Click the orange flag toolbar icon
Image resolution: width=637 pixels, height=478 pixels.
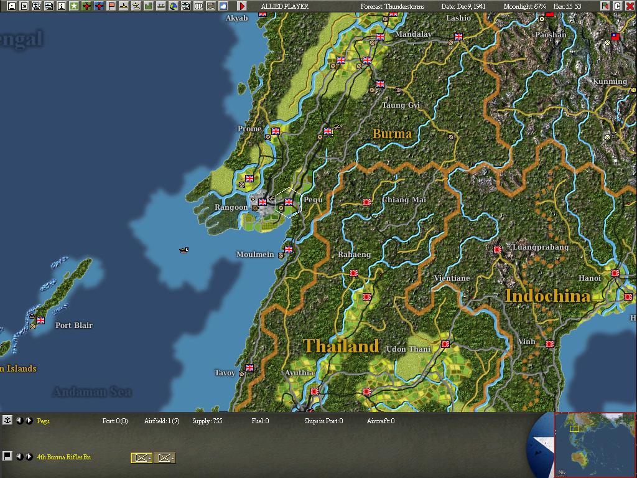111,6
